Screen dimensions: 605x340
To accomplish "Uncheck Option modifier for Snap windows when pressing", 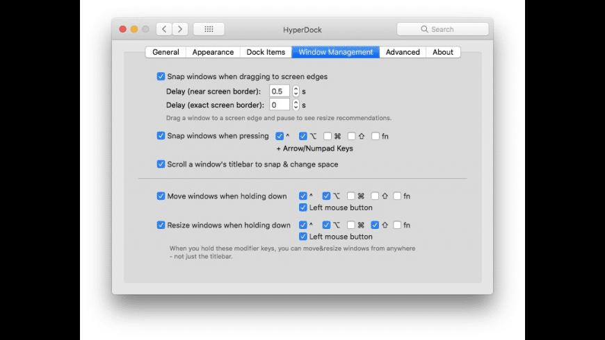I will [303, 136].
